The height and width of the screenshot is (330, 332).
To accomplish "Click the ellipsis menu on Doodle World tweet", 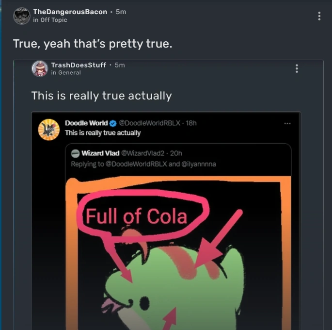I will 287,123.
